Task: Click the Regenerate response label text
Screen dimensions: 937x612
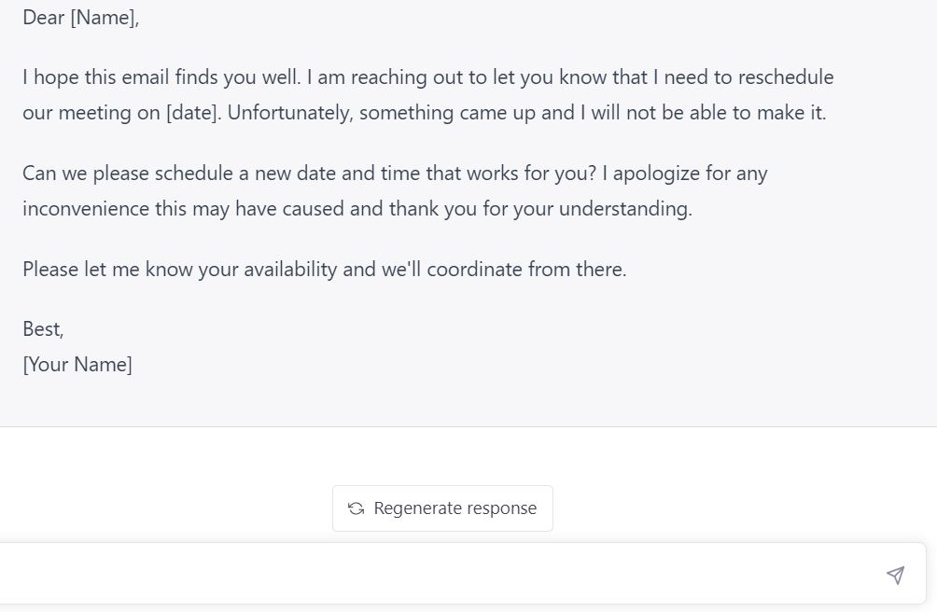Action: 455,508
